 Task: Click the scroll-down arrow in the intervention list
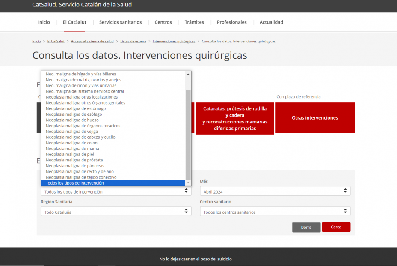click(188, 182)
